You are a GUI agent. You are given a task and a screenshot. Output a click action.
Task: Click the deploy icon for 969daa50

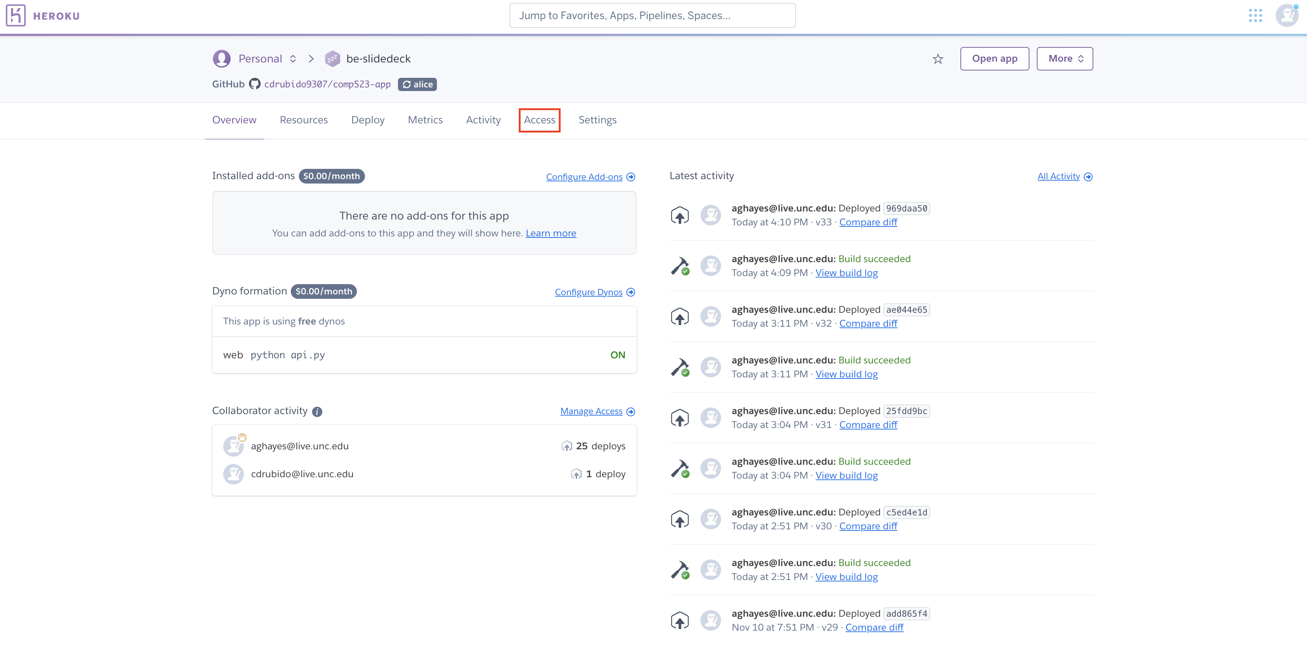pyautogui.click(x=680, y=215)
